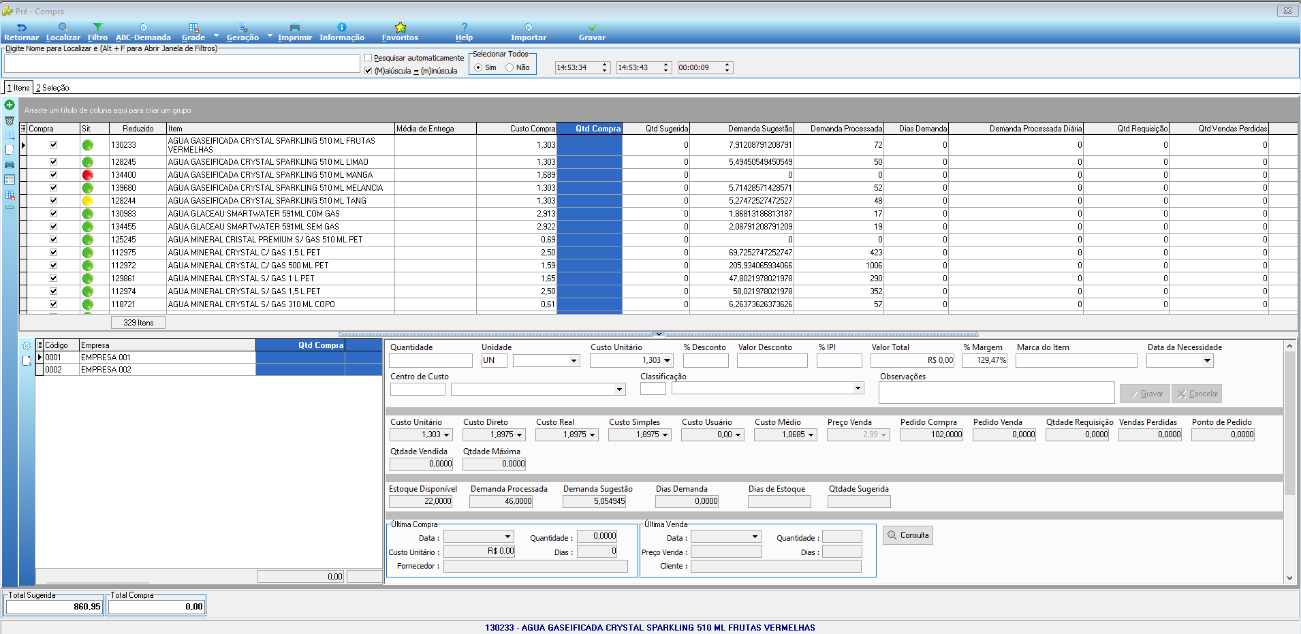Click the Consulta button
Screen dimensions: 1301x634
[908, 535]
